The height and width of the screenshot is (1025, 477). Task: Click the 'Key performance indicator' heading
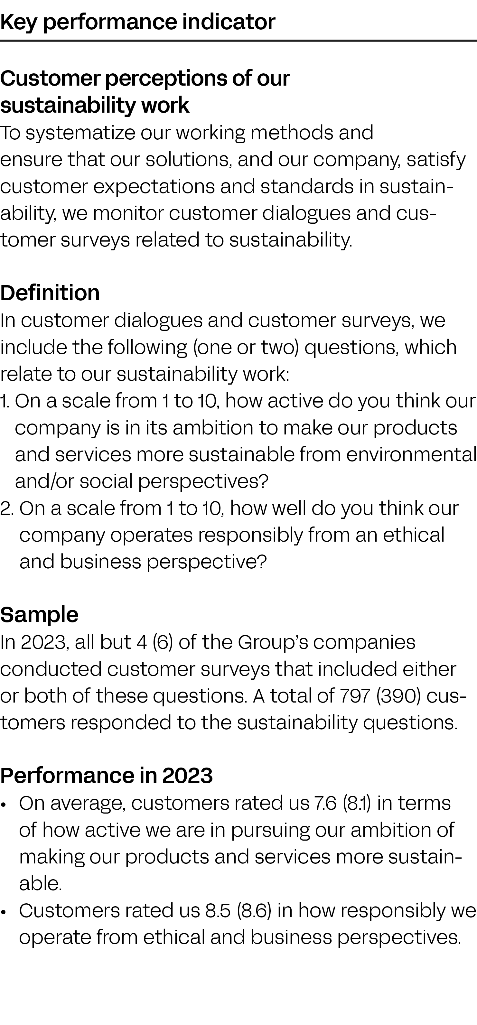click(138, 22)
